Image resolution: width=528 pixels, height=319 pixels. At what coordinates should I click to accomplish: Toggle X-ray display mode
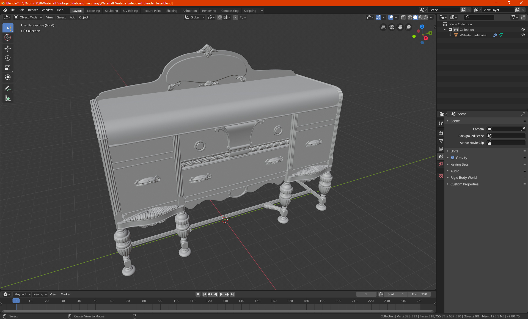point(403,17)
